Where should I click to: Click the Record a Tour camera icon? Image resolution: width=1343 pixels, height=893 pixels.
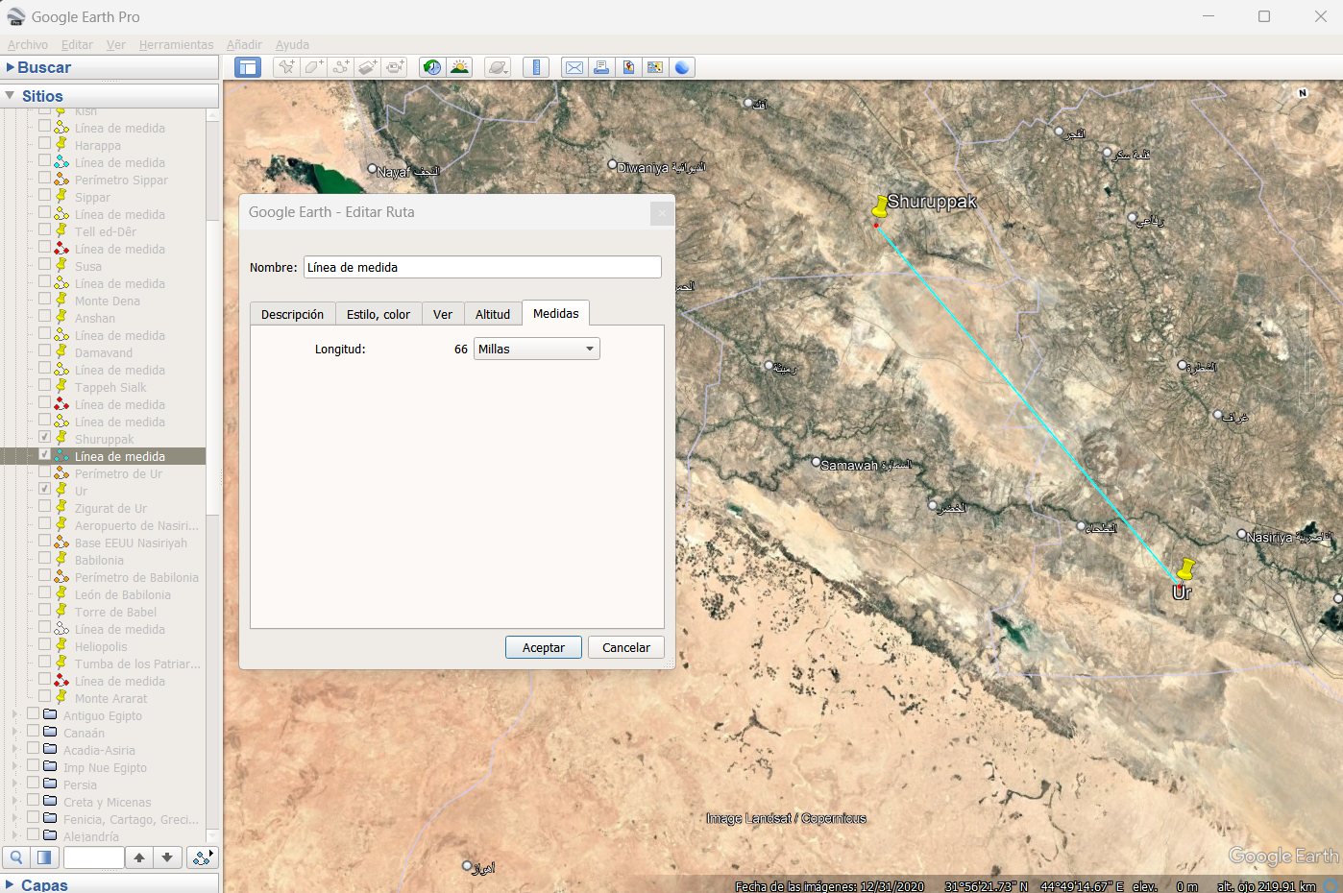tap(394, 67)
